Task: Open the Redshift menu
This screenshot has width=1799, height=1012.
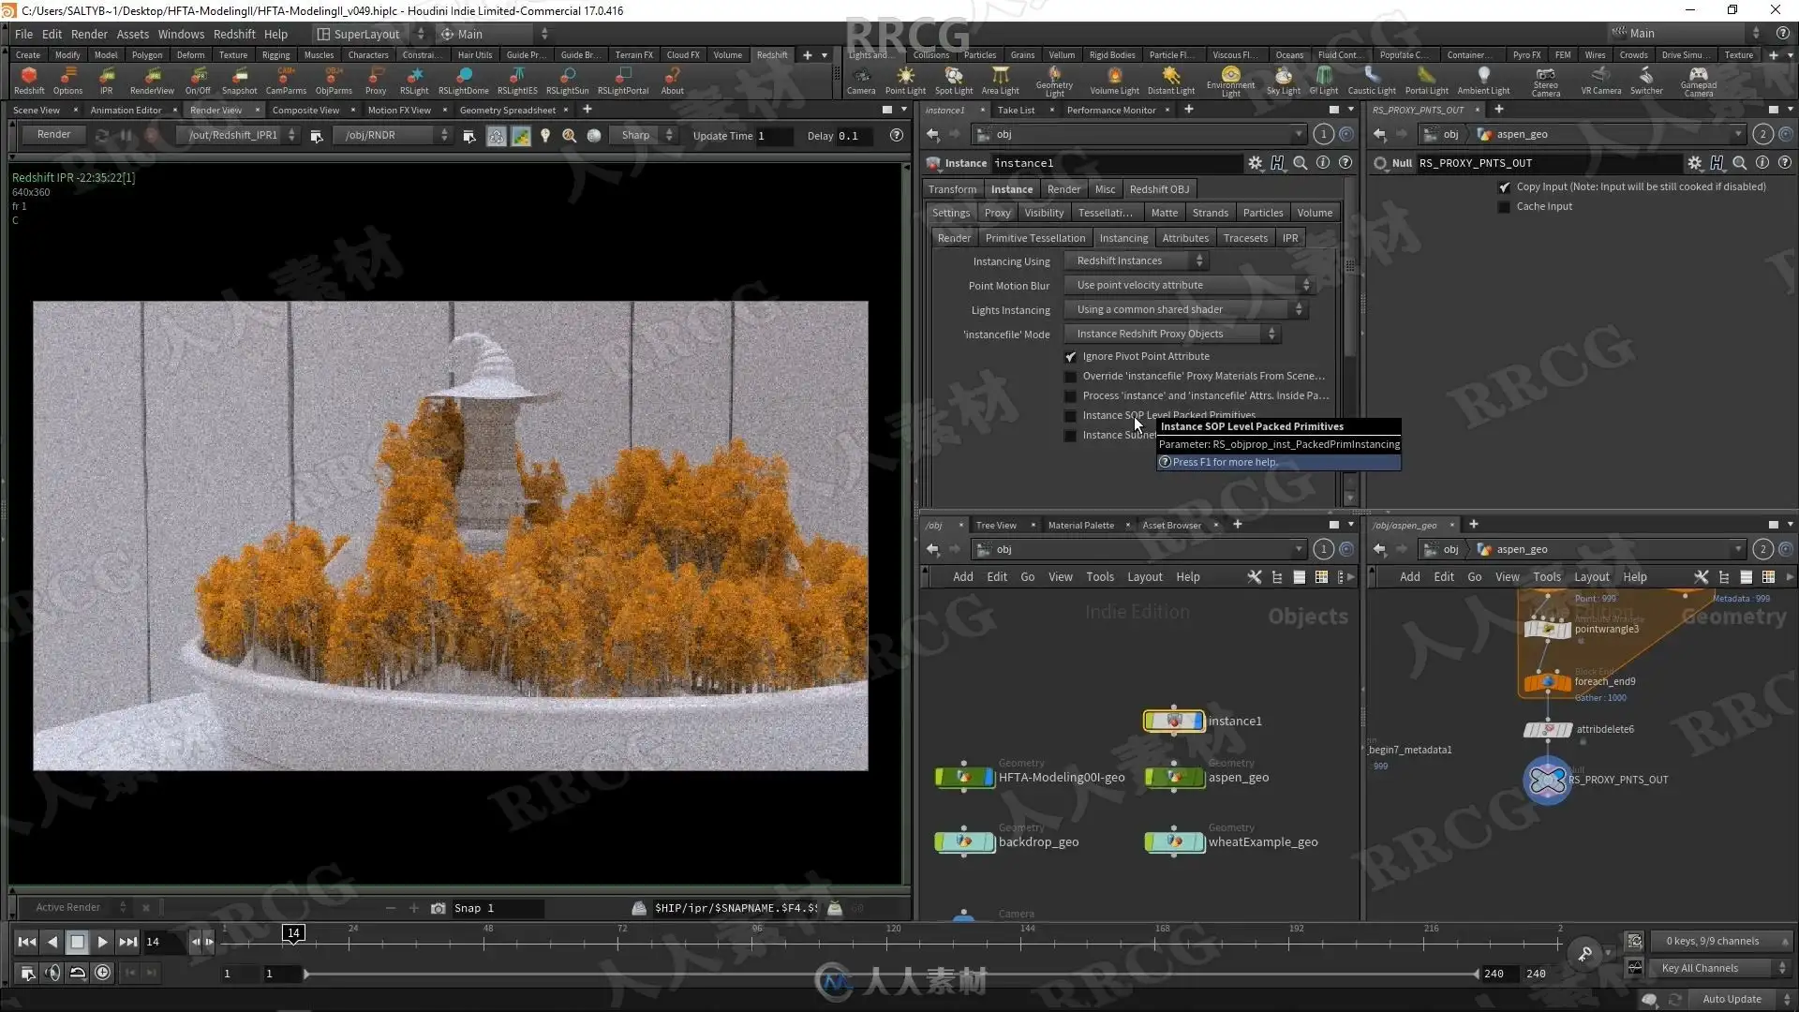Action: [234, 34]
